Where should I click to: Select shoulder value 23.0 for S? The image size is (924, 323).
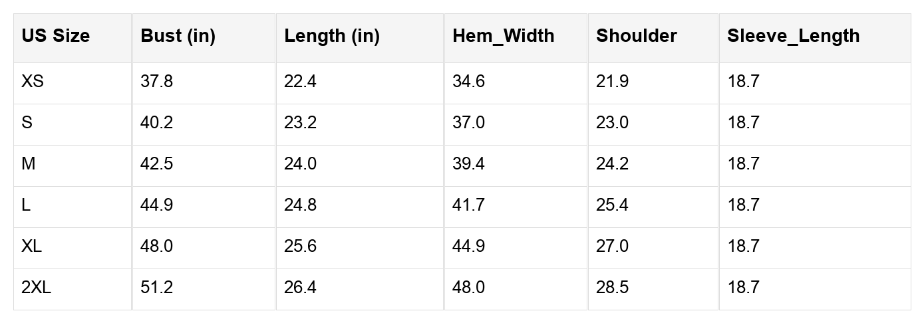point(612,123)
